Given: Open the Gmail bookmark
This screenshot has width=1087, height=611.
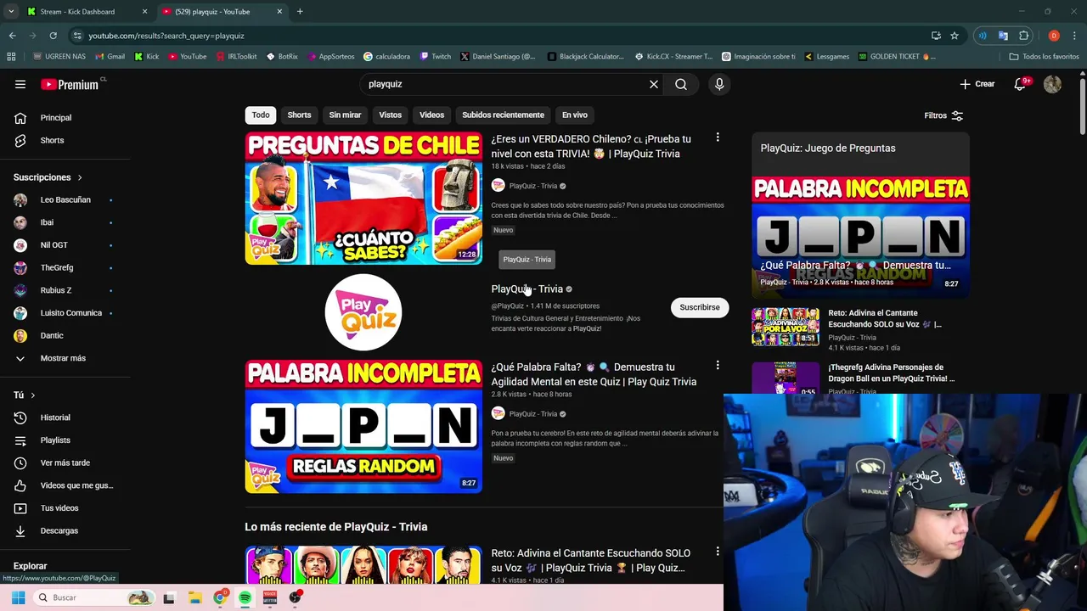Looking at the screenshot, I should point(110,56).
